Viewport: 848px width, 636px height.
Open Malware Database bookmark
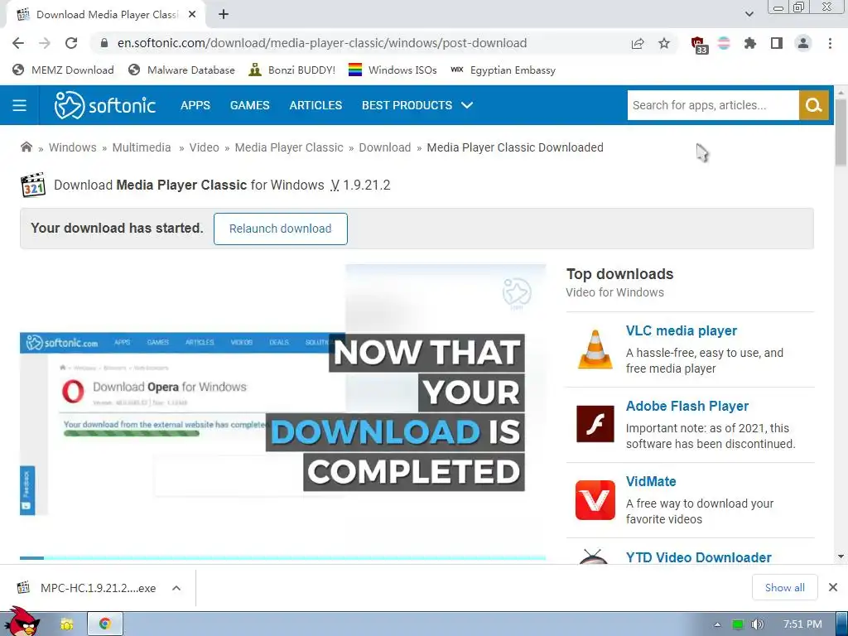click(x=181, y=70)
